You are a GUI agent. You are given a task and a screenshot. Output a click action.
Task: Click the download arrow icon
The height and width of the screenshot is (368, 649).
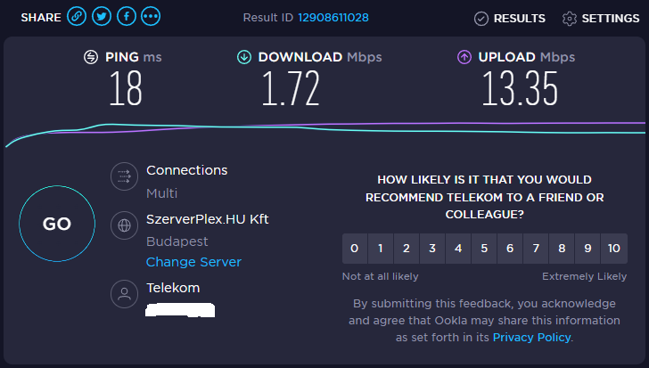(x=243, y=57)
